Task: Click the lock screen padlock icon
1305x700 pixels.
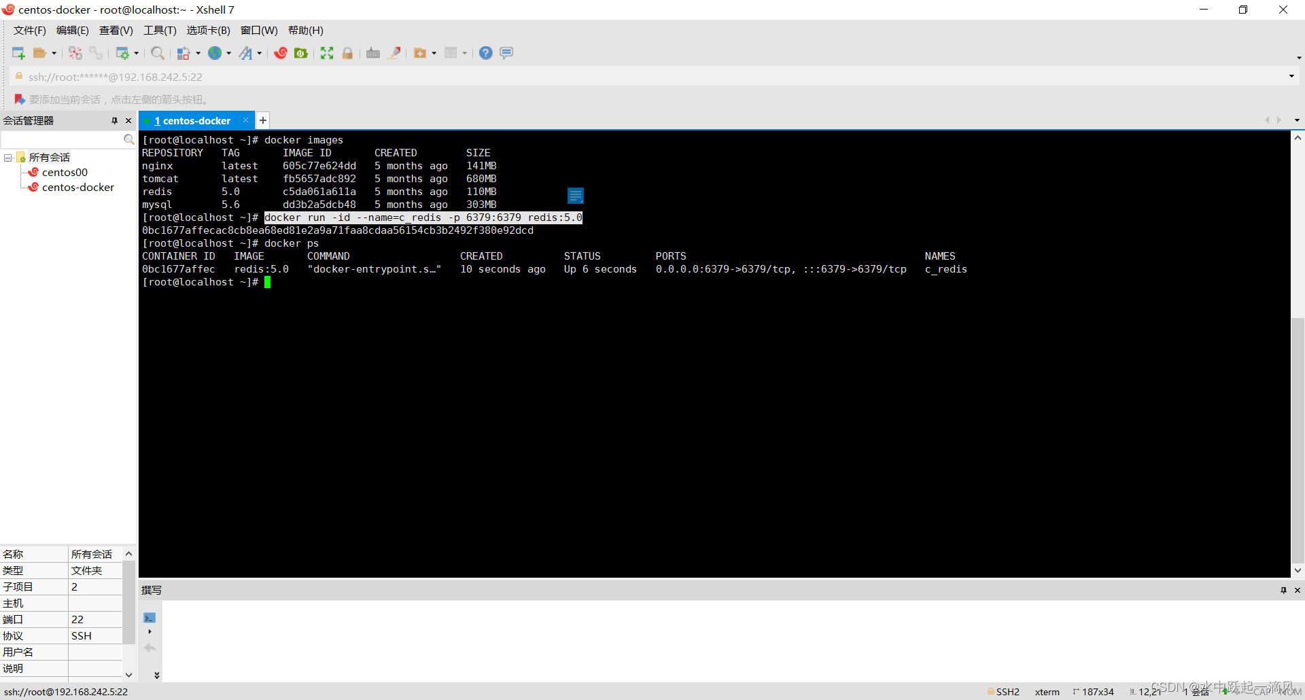Action: coord(347,53)
